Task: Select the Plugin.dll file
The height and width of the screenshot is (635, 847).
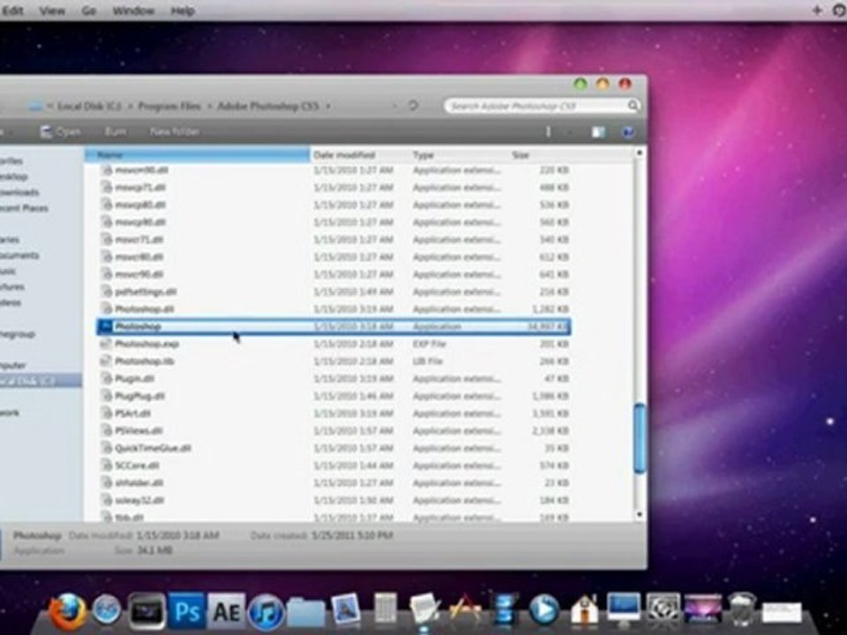Action: pyautogui.click(x=334, y=378)
